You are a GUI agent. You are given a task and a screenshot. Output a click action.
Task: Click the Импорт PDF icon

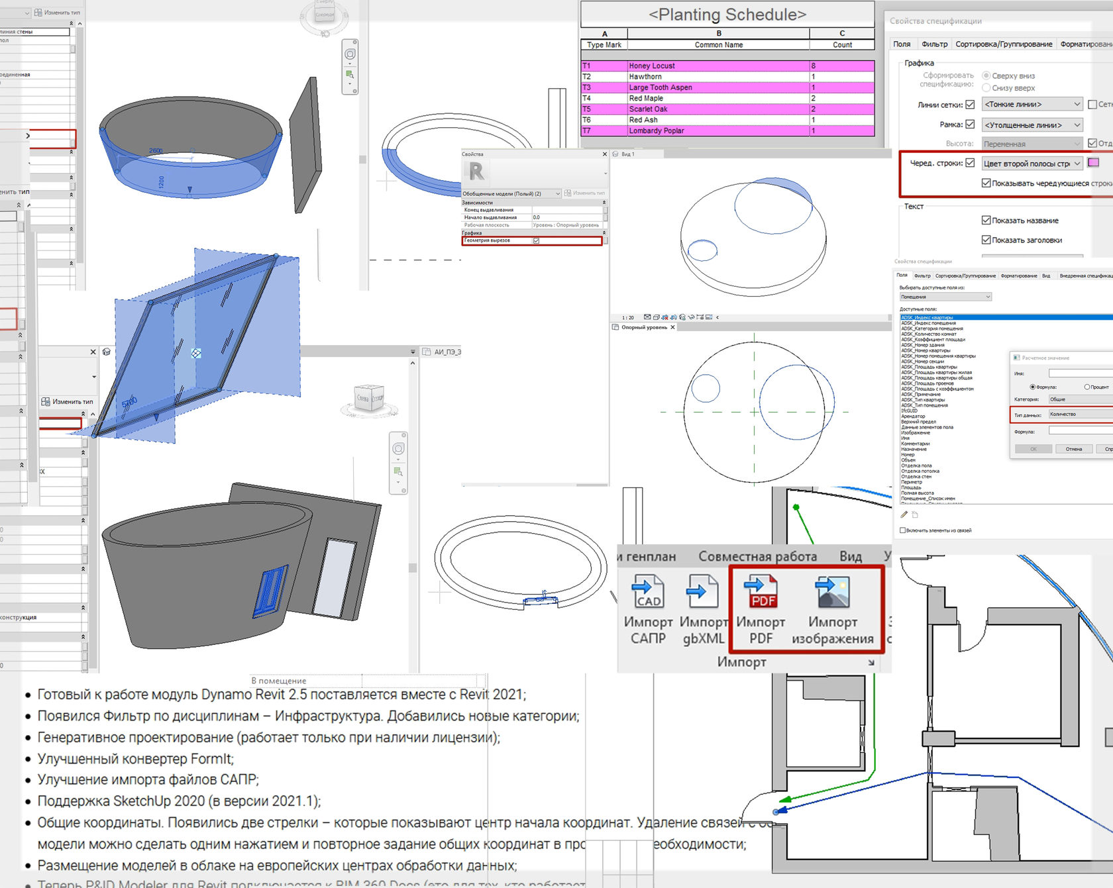pyautogui.click(x=761, y=591)
